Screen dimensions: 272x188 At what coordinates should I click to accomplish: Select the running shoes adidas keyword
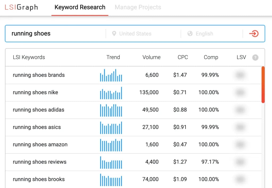pyautogui.click(x=39, y=110)
